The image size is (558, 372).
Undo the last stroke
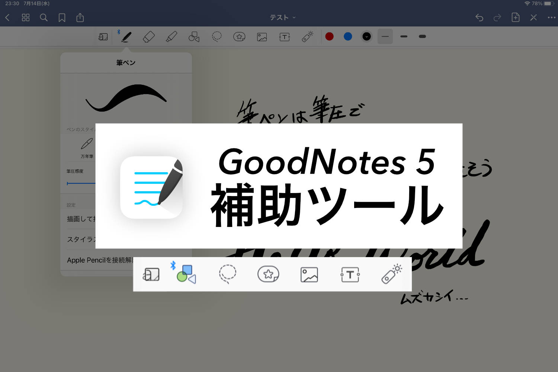tap(479, 17)
